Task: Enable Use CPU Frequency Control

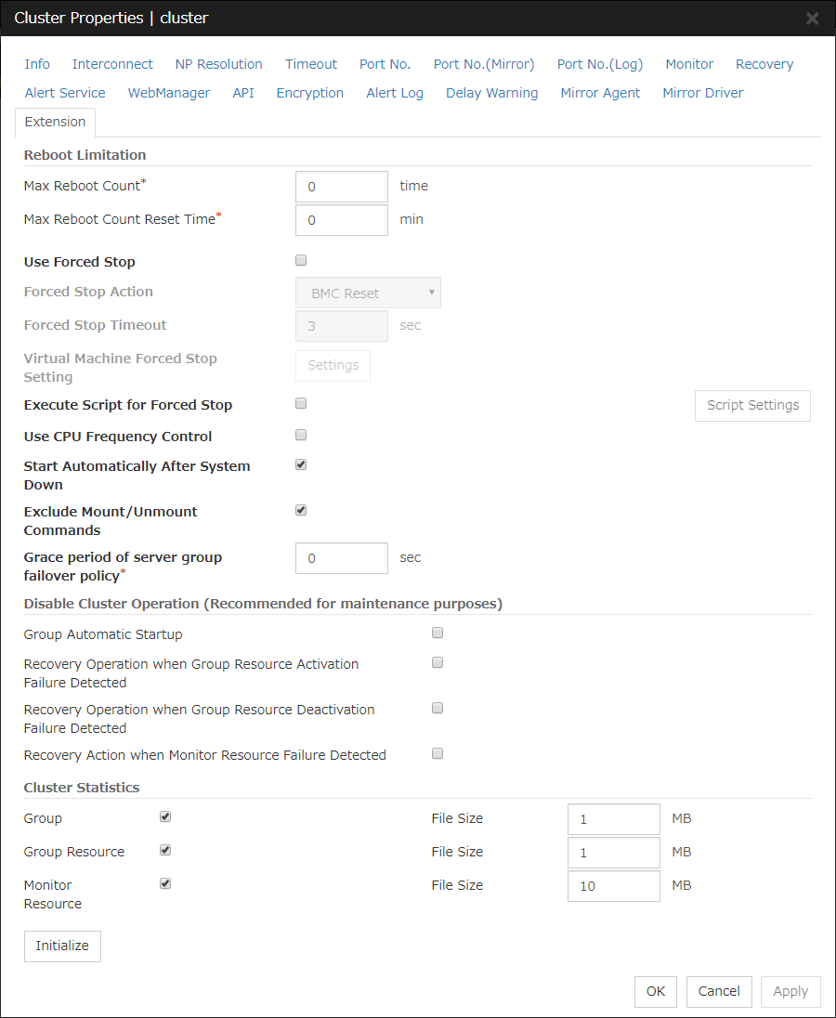Action: coord(301,436)
